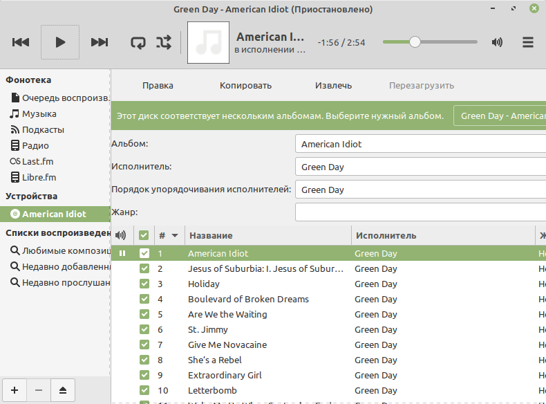The width and height of the screenshot is (546, 404).
Task: Select the track Are We the Waiting
Action: click(x=227, y=315)
